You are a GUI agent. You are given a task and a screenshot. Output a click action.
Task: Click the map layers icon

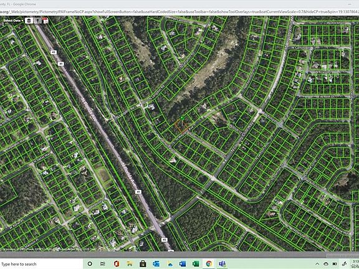pos(29,21)
